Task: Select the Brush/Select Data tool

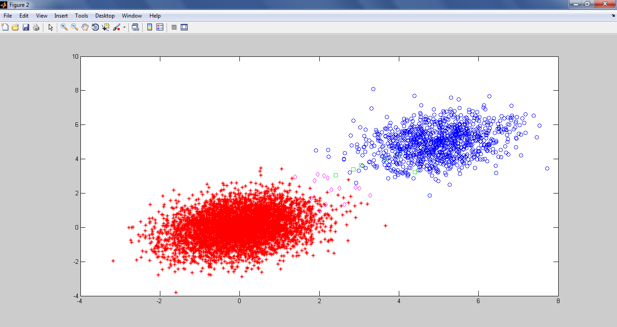Action: [117, 27]
